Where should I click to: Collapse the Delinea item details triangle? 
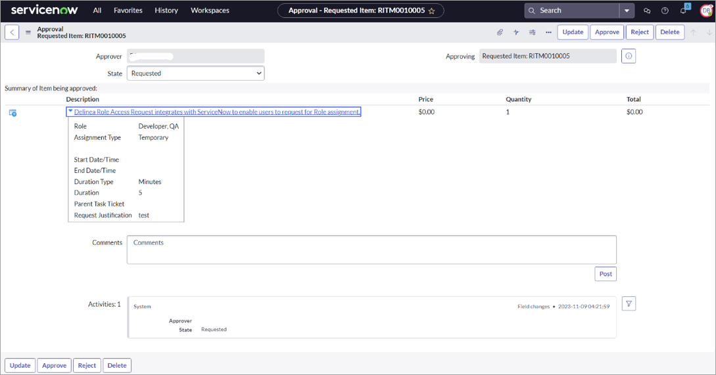tap(70, 112)
